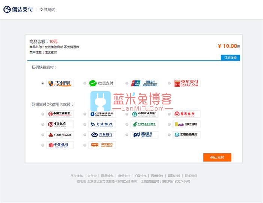Choose the 平安银行 radio button
The height and width of the screenshot is (203, 263).
[85, 145]
